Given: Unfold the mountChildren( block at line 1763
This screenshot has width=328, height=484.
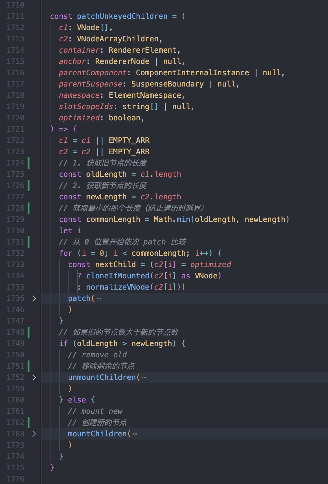Looking at the screenshot, I should pos(34,434).
